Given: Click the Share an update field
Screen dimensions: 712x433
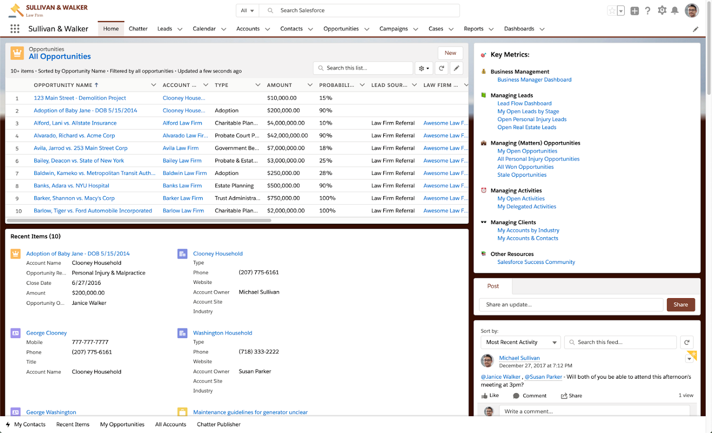Looking at the screenshot, I should coord(571,305).
